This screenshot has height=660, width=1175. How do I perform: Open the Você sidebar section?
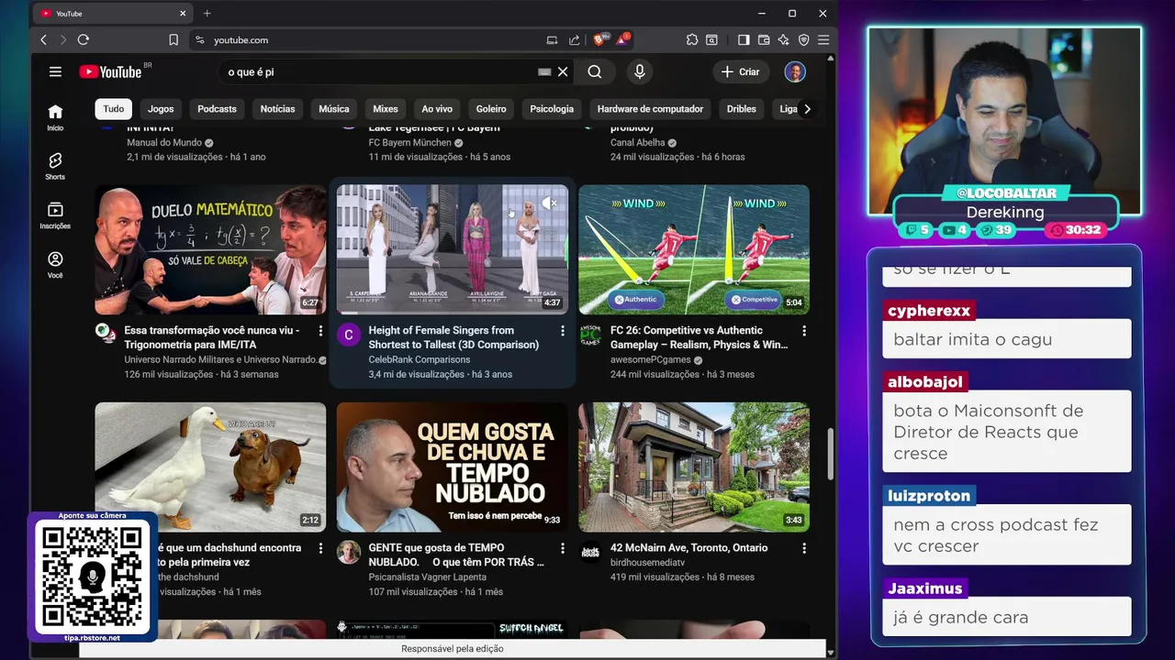click(x=55, y=266)
